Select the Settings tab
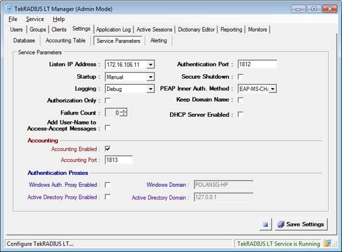The image size is (342, 252). click(81, 29)
